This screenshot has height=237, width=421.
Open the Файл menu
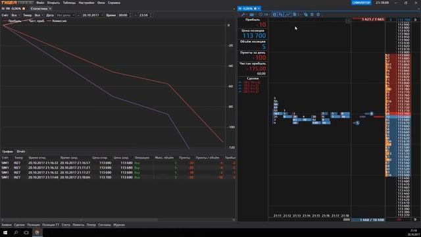(40, 3)
